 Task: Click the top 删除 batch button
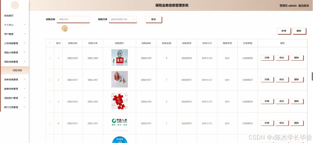point(299,31)
